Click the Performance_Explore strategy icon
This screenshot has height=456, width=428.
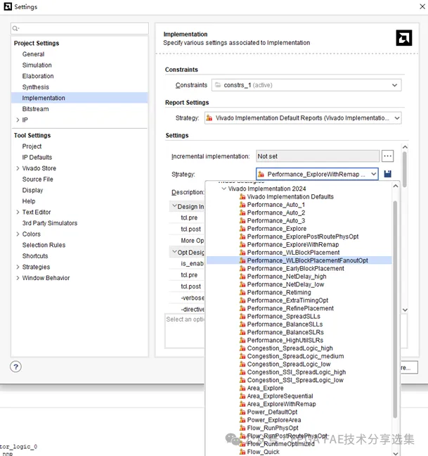(242, 229)
